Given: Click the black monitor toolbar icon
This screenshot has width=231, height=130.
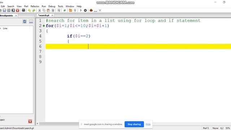Looking at the screenshot, I should click(x=23, y=10).
